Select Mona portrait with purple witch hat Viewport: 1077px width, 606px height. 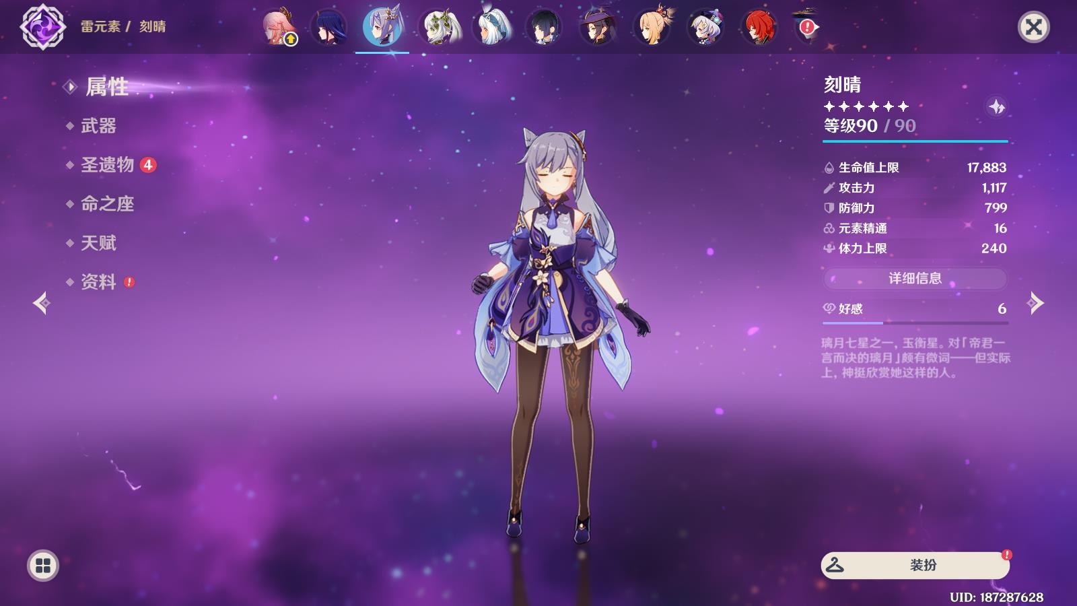[598, 27]
